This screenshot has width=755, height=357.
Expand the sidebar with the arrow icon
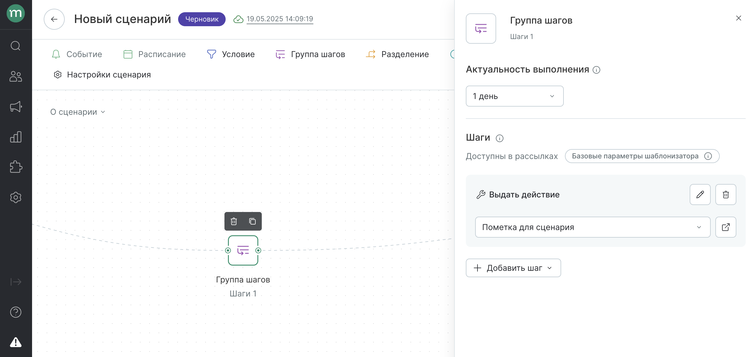[x=15, y=282]
